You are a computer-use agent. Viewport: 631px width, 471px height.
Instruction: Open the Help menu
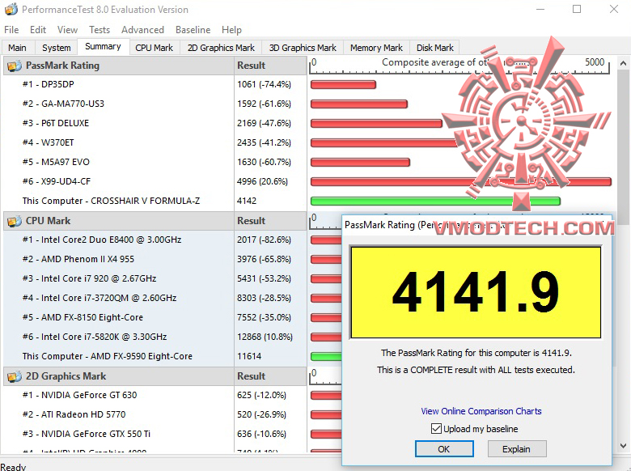point(231,30)
